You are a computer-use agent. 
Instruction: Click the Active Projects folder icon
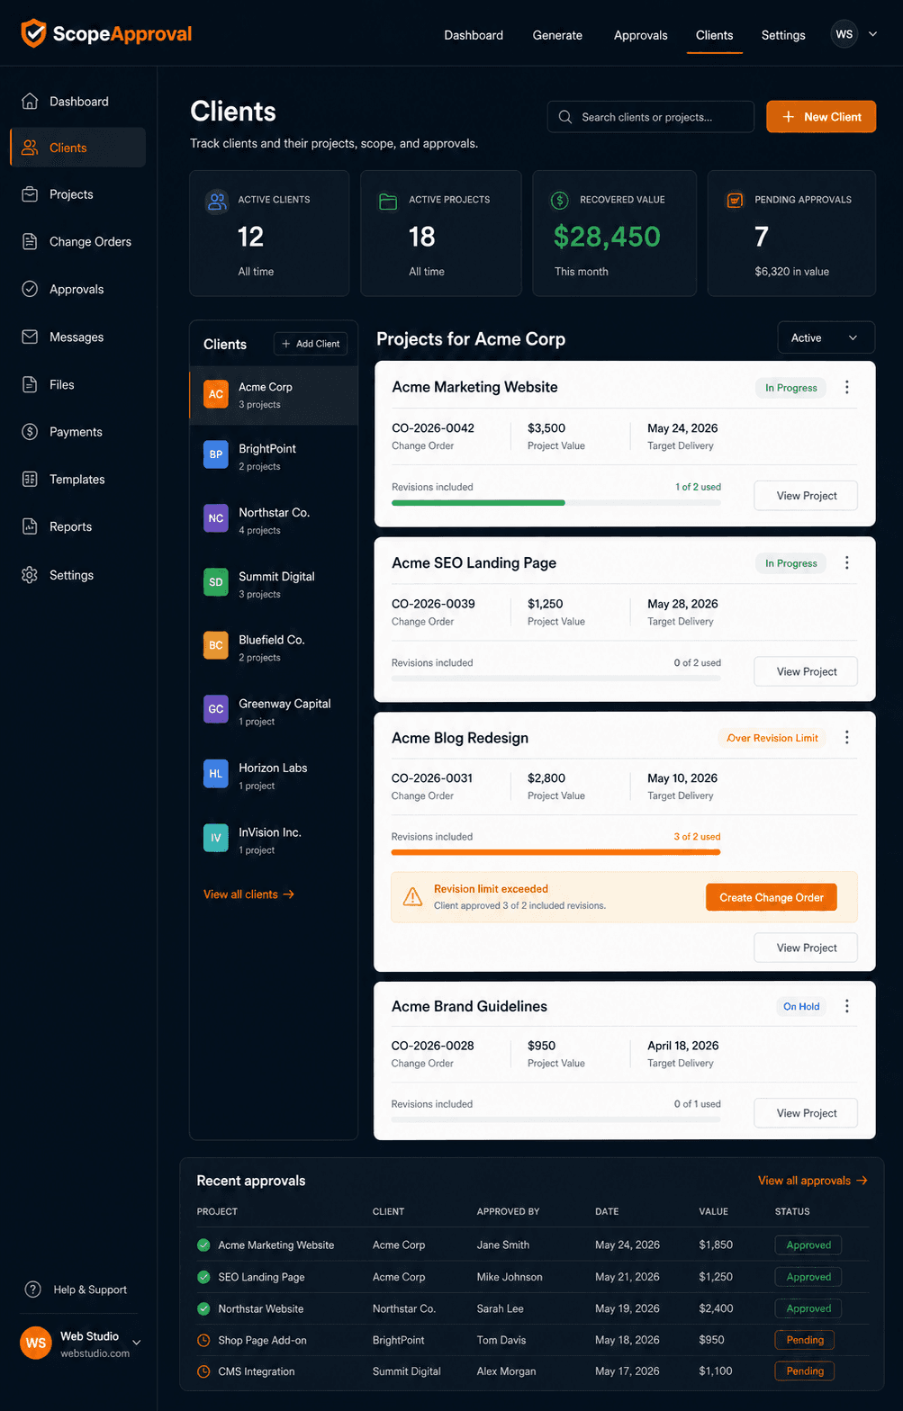tap(388, 201)
